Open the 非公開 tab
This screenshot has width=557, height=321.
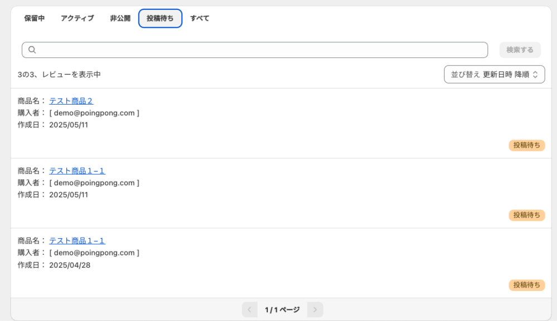[120, 18]
